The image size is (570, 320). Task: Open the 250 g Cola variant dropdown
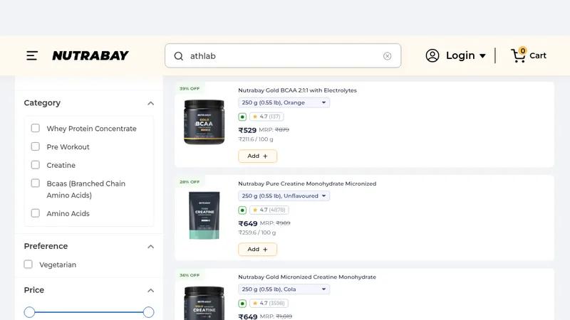pos(284,289)
